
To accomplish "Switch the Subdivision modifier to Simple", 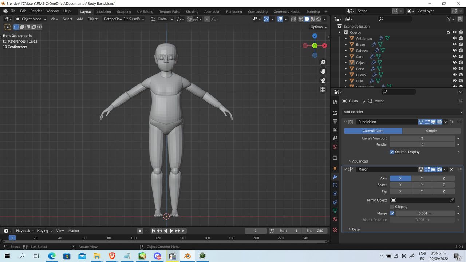I will (431, 131).
